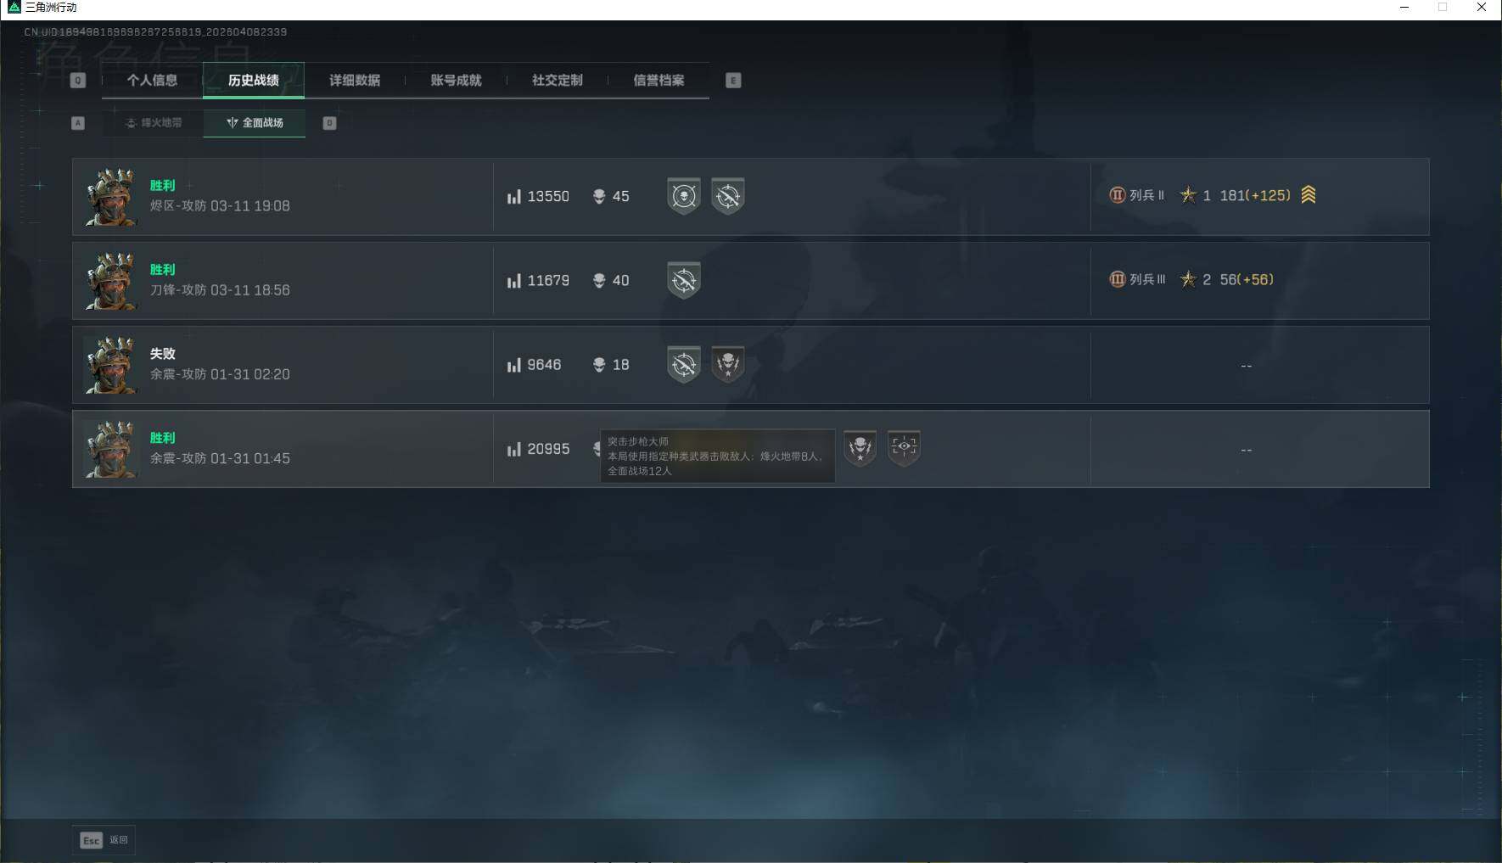Click the player avatar in 刀锋-攻防 row
This screenshot has height=863, width=1502.
(111, 281)
